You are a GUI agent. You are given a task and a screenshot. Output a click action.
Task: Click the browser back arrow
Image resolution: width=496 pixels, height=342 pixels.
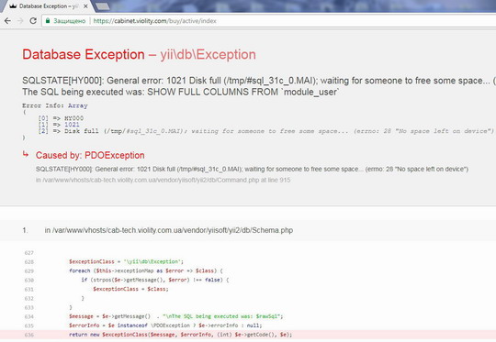pyautogui.click(x=7, y=21)
